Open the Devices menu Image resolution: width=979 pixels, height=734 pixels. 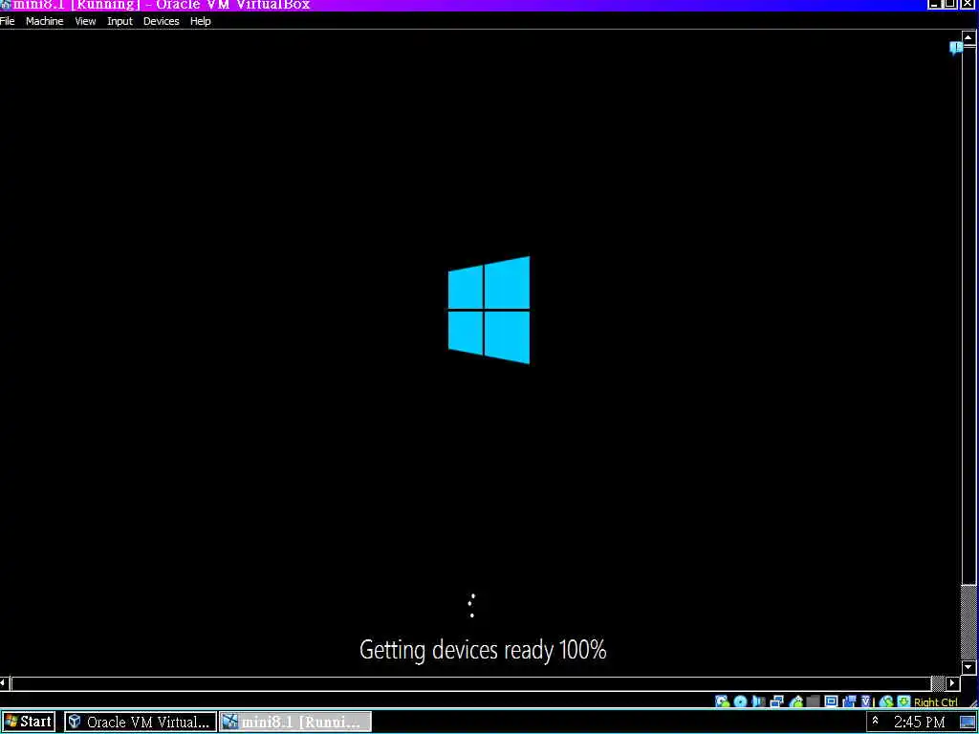[161, 21]
